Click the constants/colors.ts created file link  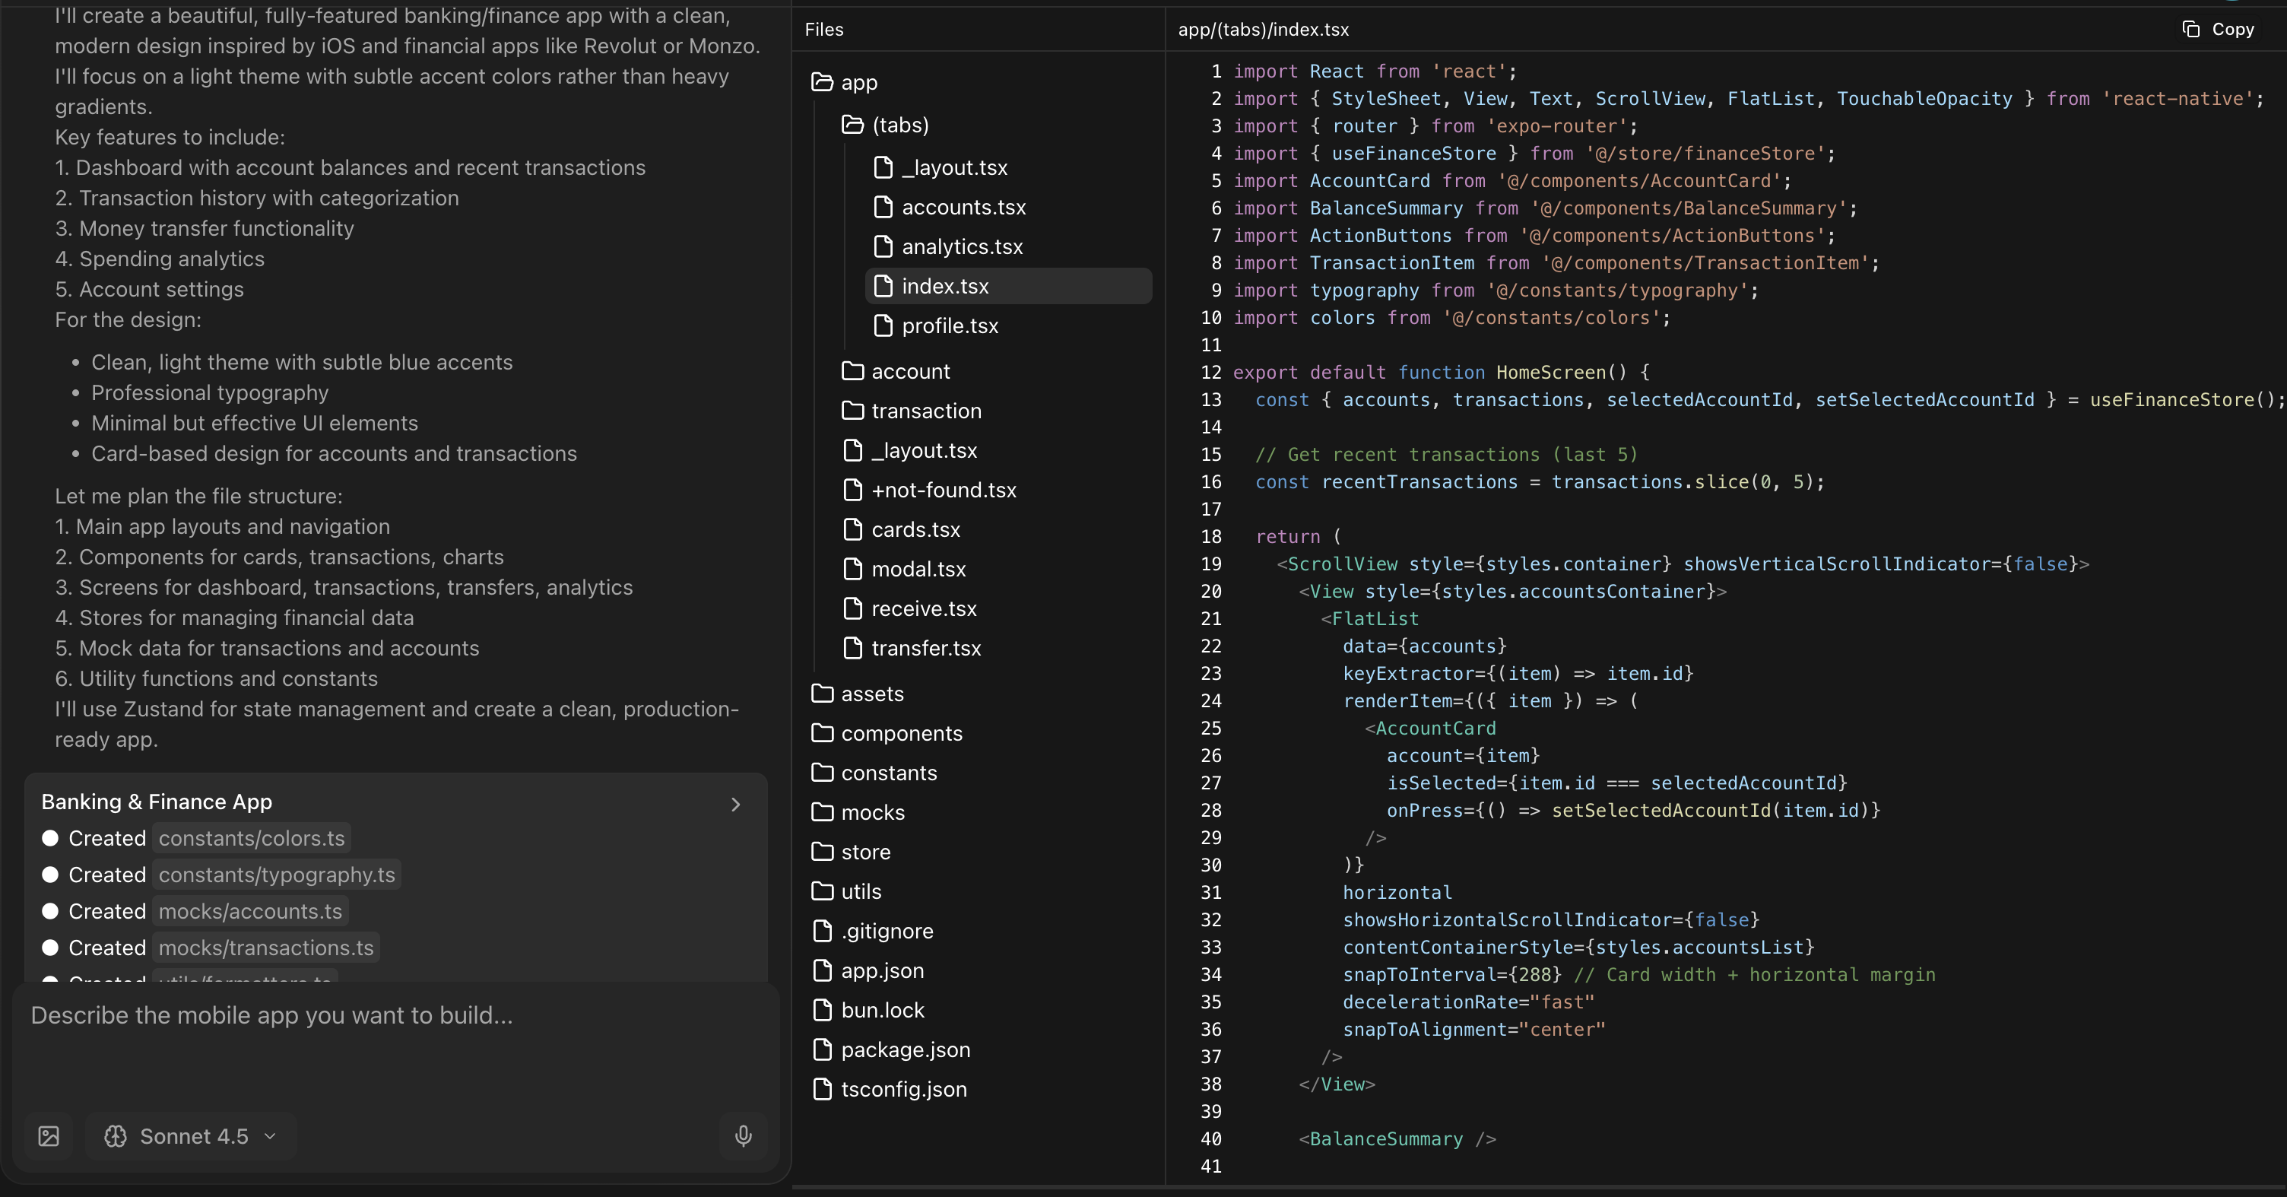[251, 838]
